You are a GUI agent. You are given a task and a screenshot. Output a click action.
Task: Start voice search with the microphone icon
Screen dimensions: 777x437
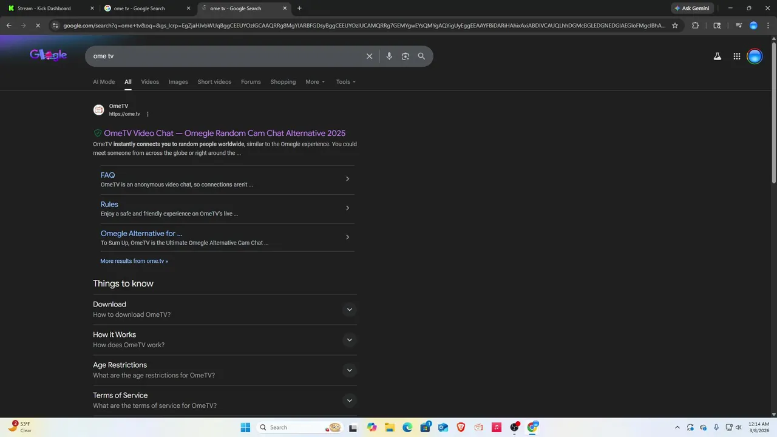(x=389, y=56)
